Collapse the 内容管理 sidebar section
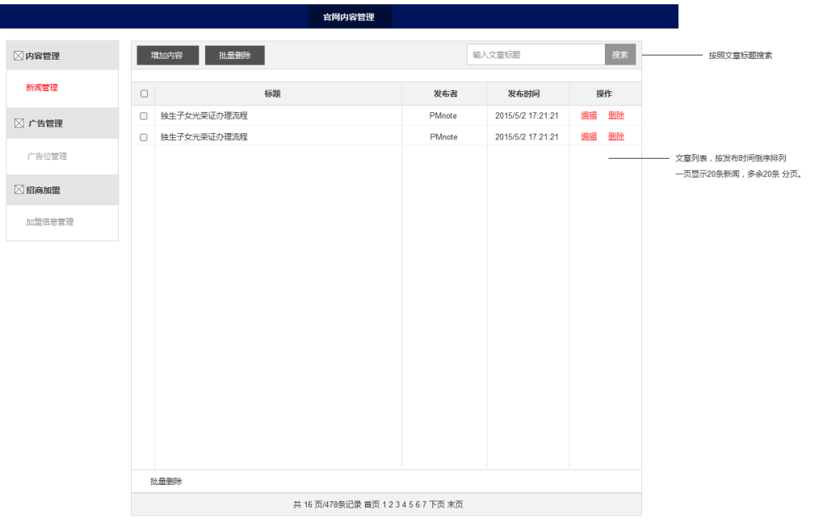The height and width of the screenshot is (522, 827). tap(43, 56)
